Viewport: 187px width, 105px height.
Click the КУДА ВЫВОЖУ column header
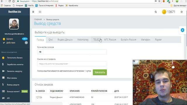pyautogui.click(x=57, y=91)
